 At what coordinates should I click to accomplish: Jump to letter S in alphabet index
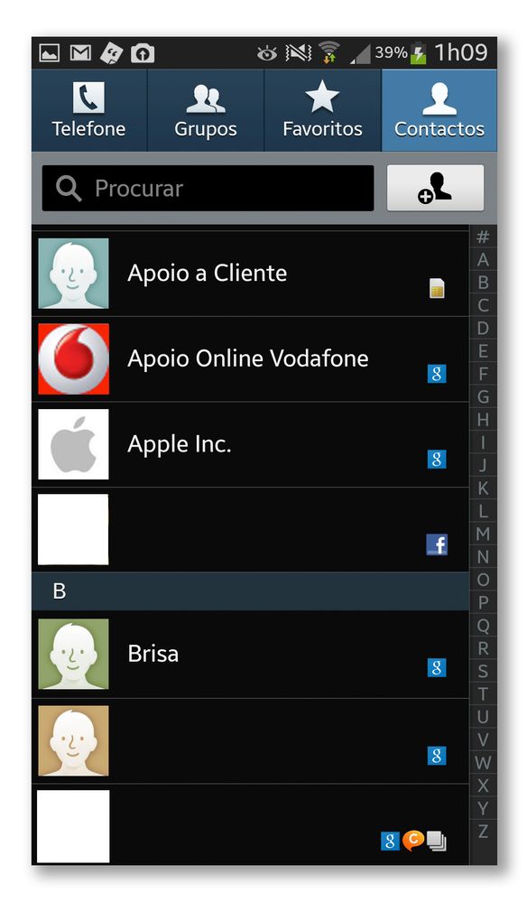[x=483, y=672]
